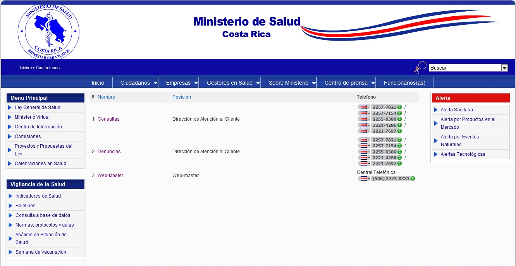Sort the table by Nombre column header
Screen dimensions: 516x266
point(106,97)
